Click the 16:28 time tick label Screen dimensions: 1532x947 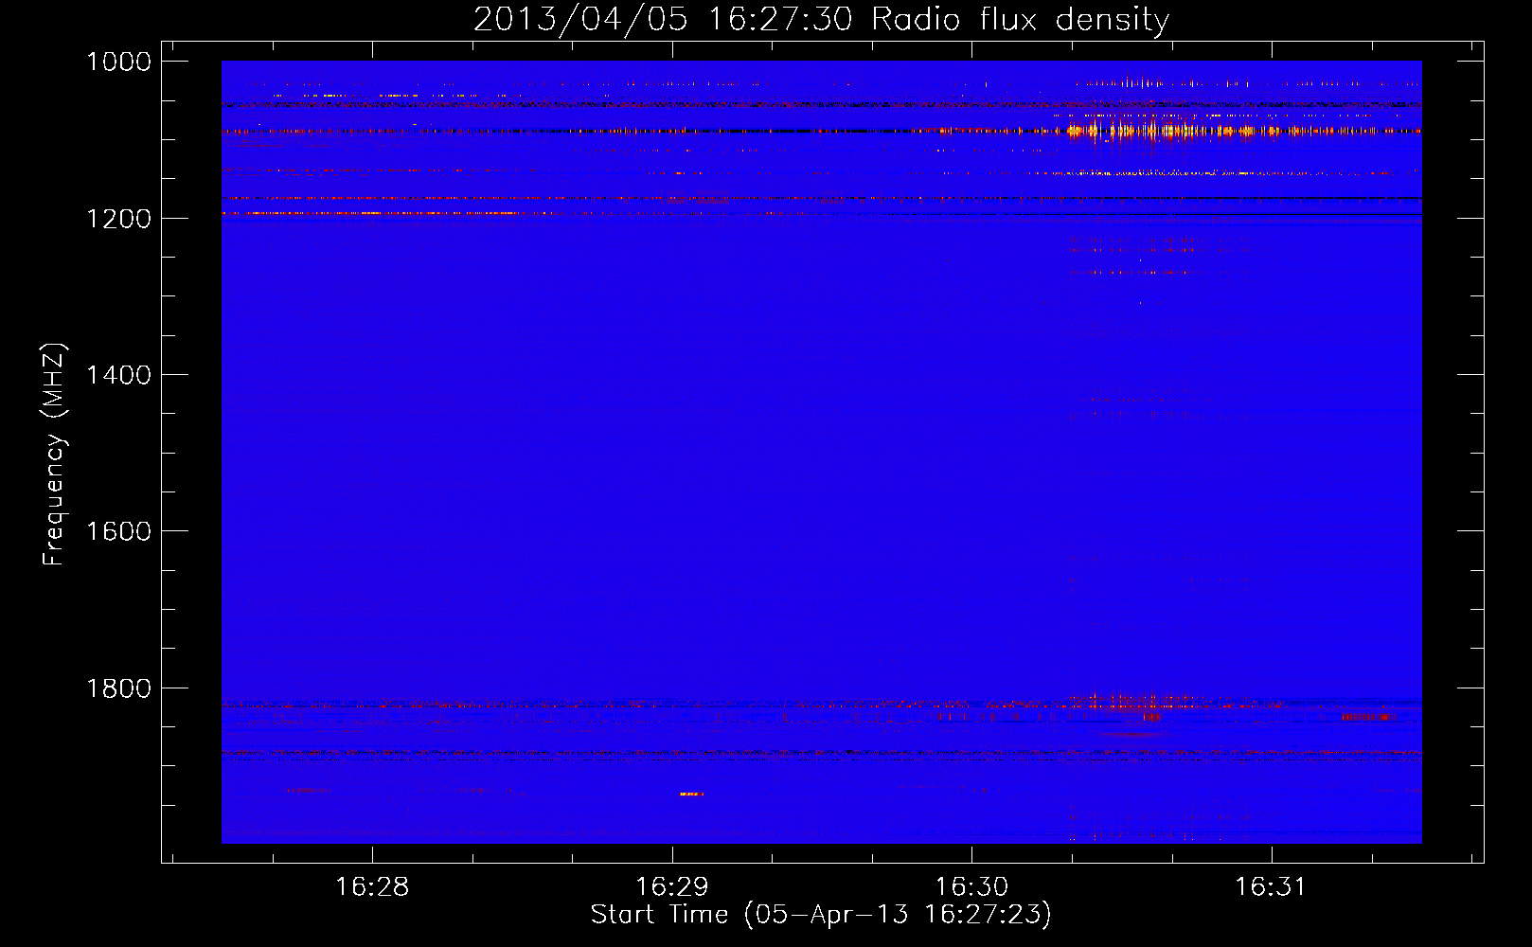tap(372, 886)
